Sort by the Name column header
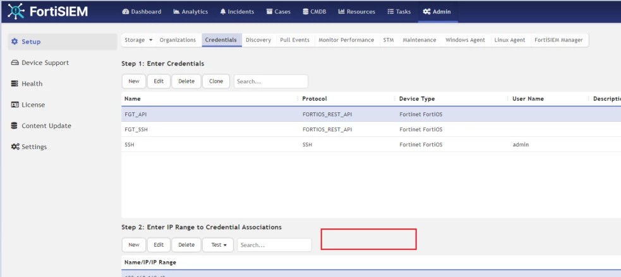The height and width of the screenshot is (277, 621). pos(132,98)
